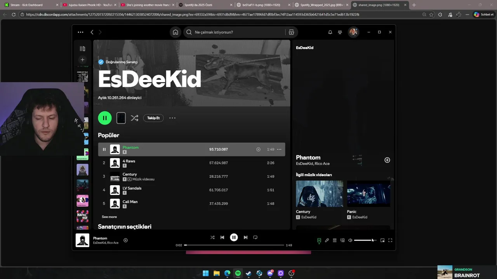Add now-playing Phantom to library in bottom bar

pos(125,240)
